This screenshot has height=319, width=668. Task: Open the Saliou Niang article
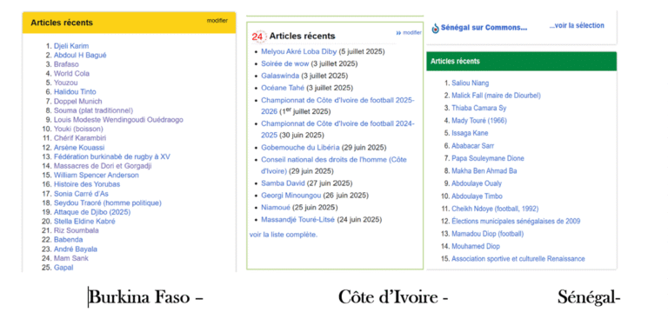pos(471,83)
